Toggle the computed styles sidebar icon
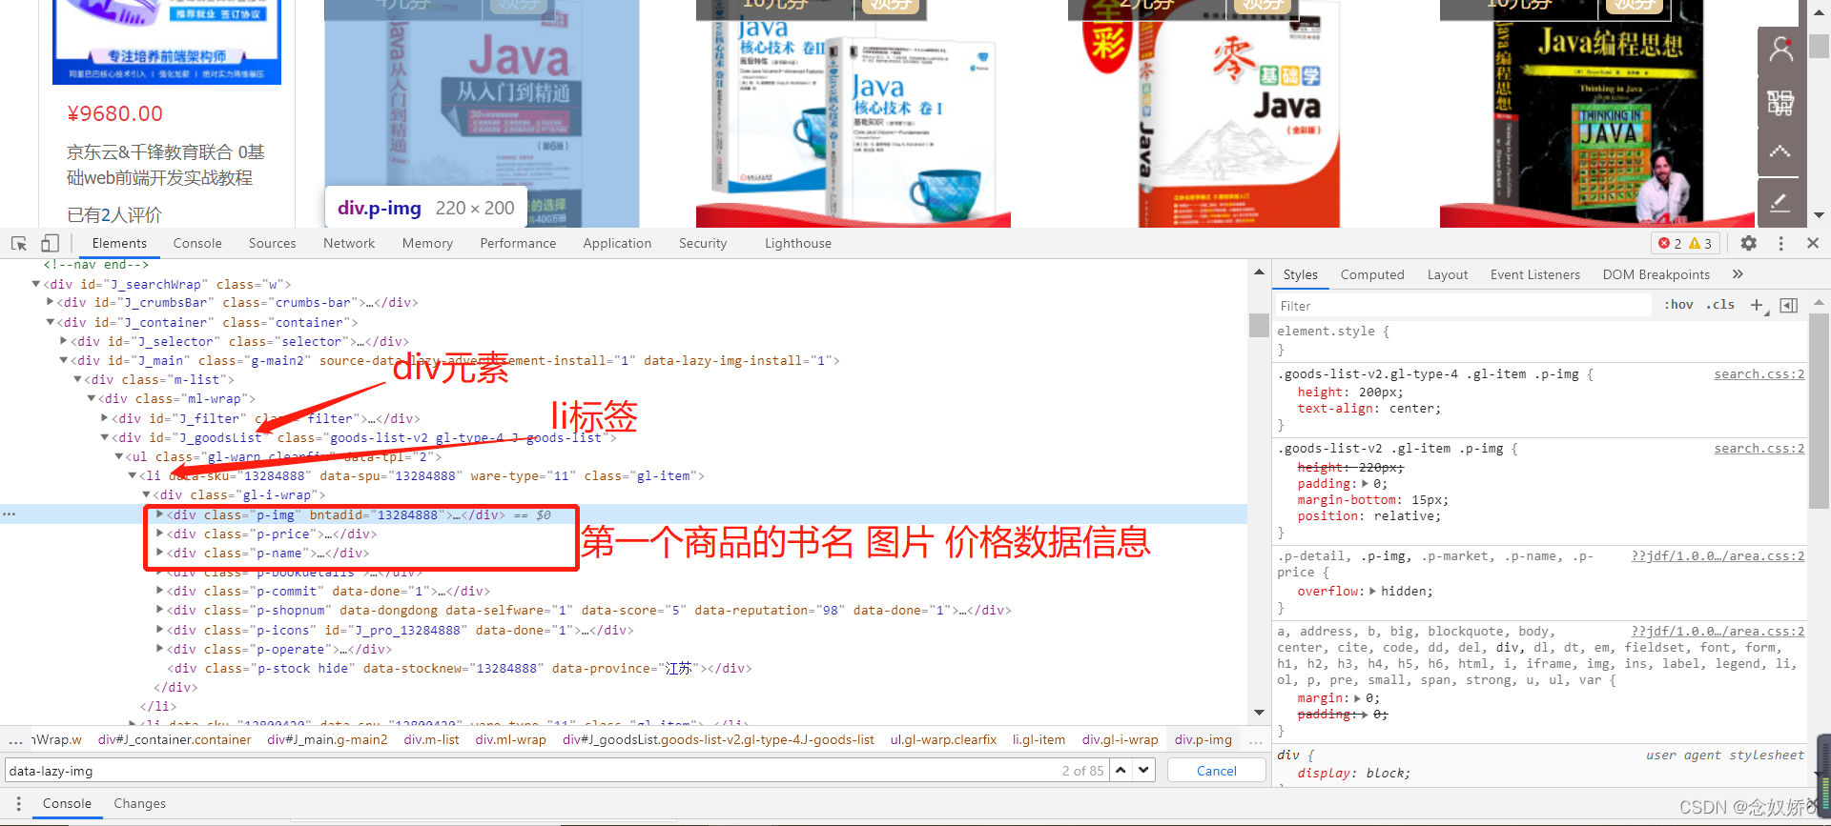Viewport: 1831px width, 826px height. [1789, 305]
